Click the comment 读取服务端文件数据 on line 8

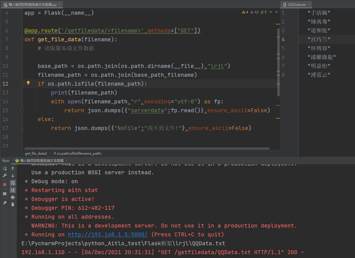[66, 48]
